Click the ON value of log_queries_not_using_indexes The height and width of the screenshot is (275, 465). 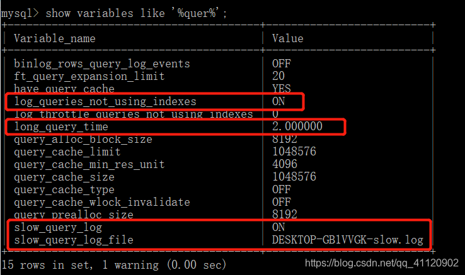click(x=278, y=101)
